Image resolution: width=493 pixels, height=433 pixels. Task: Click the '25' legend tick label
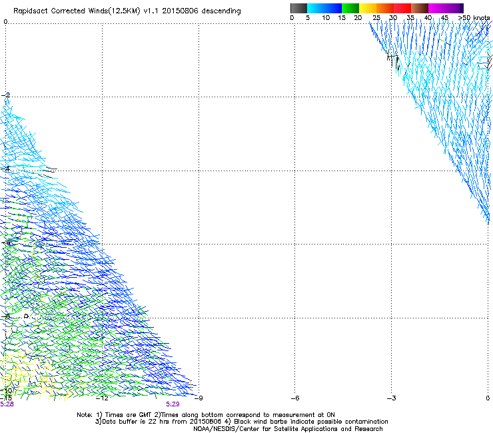coord(376,18)
